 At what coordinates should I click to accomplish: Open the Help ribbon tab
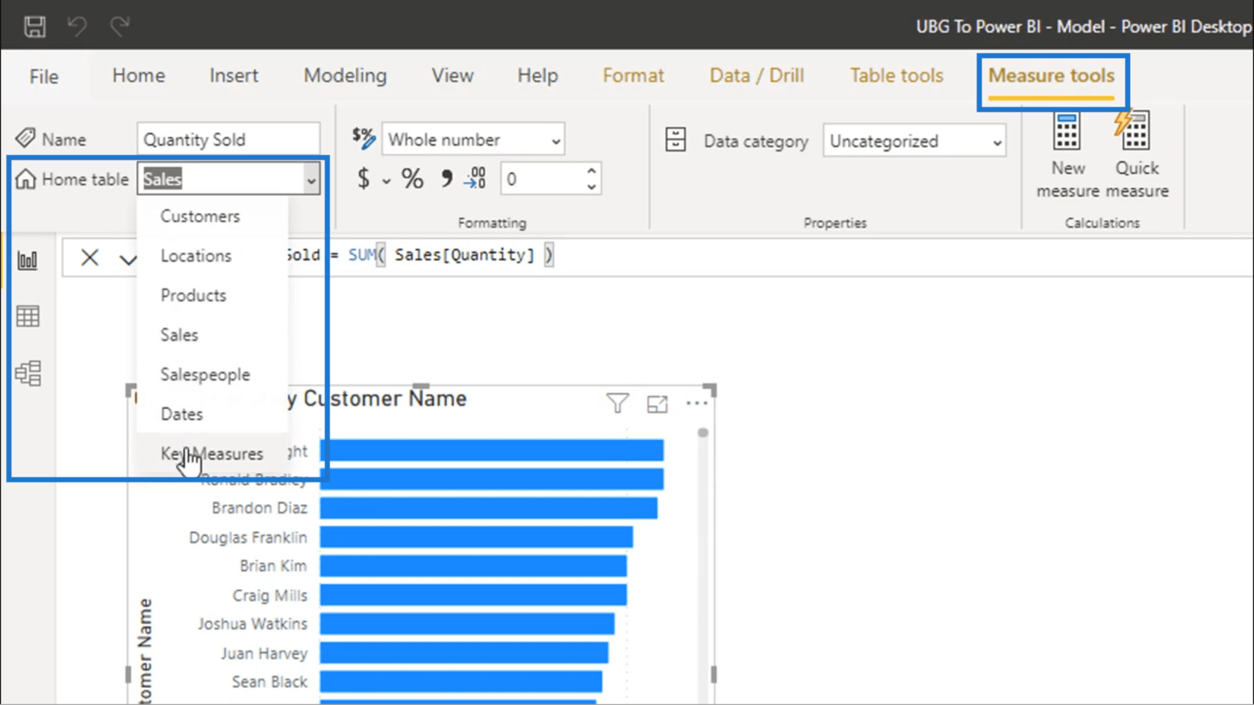pyautogui.click(x=537, y=75)
